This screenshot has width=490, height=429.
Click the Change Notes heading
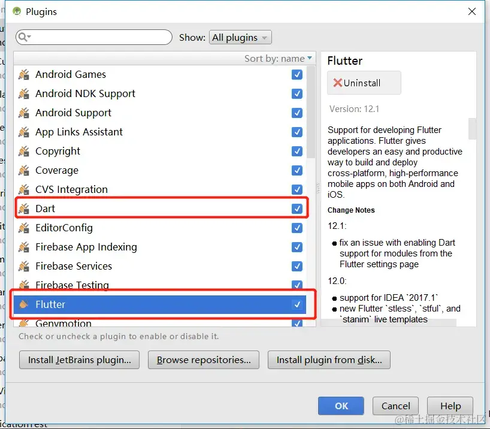click(351, 210)
